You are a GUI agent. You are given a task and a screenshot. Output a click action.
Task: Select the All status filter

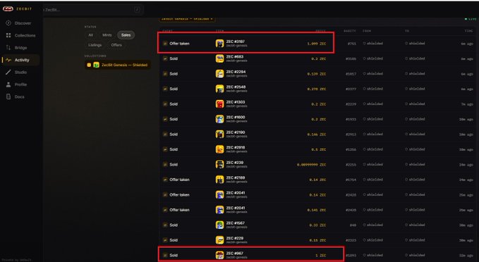pos(91,35)
